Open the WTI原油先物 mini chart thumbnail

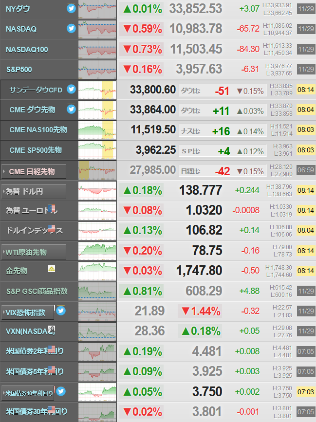[97, 251]
